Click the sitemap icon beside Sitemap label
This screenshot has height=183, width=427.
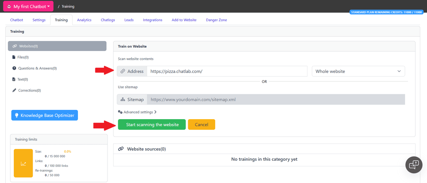pyautogui.click(x=123, y=100)
